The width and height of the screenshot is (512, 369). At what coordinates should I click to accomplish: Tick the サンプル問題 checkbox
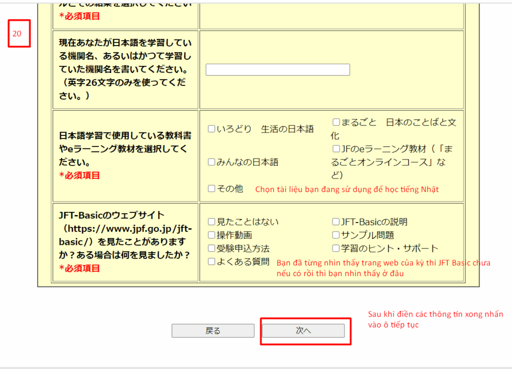336,235
